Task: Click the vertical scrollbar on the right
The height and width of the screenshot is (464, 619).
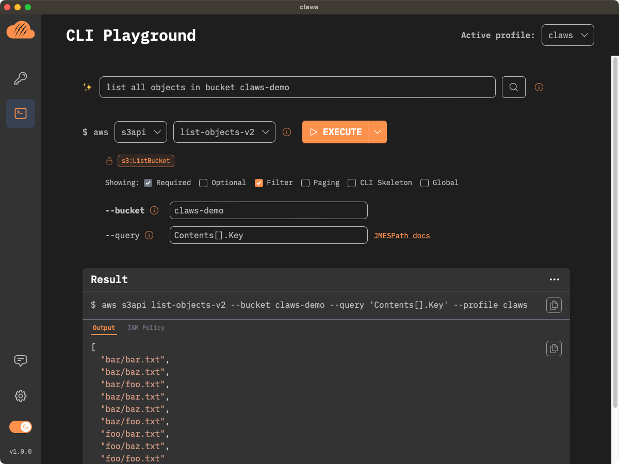Action: (x=615, y=232)
